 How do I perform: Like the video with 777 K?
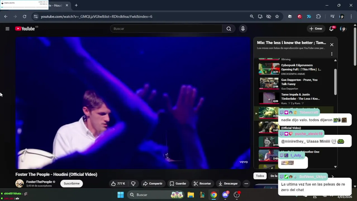tap(118, 183)
